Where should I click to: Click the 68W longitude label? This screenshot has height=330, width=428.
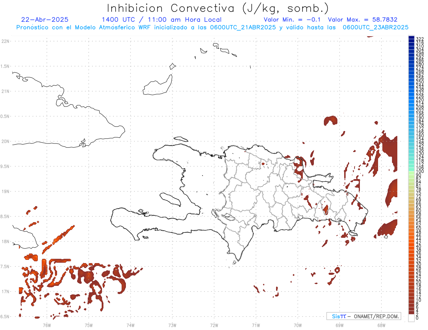[x=381, y=325]
